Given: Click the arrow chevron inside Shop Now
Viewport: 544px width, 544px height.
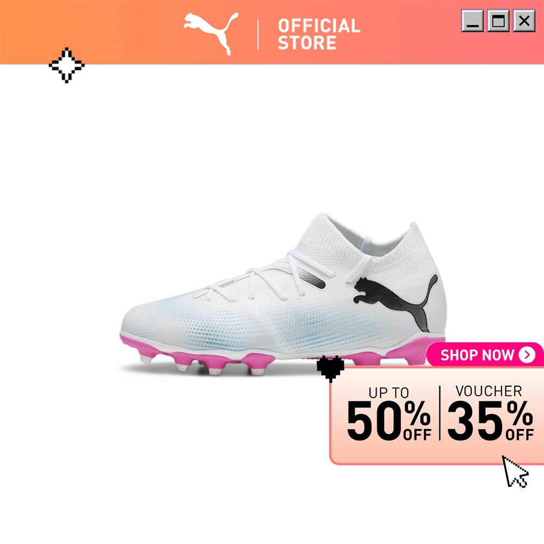Looking at the screenshot, I should pyautogui.click(x=527, y=355).
